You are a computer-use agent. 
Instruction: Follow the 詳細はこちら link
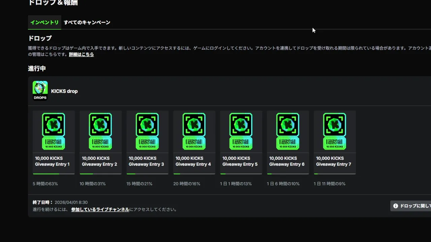81,54
